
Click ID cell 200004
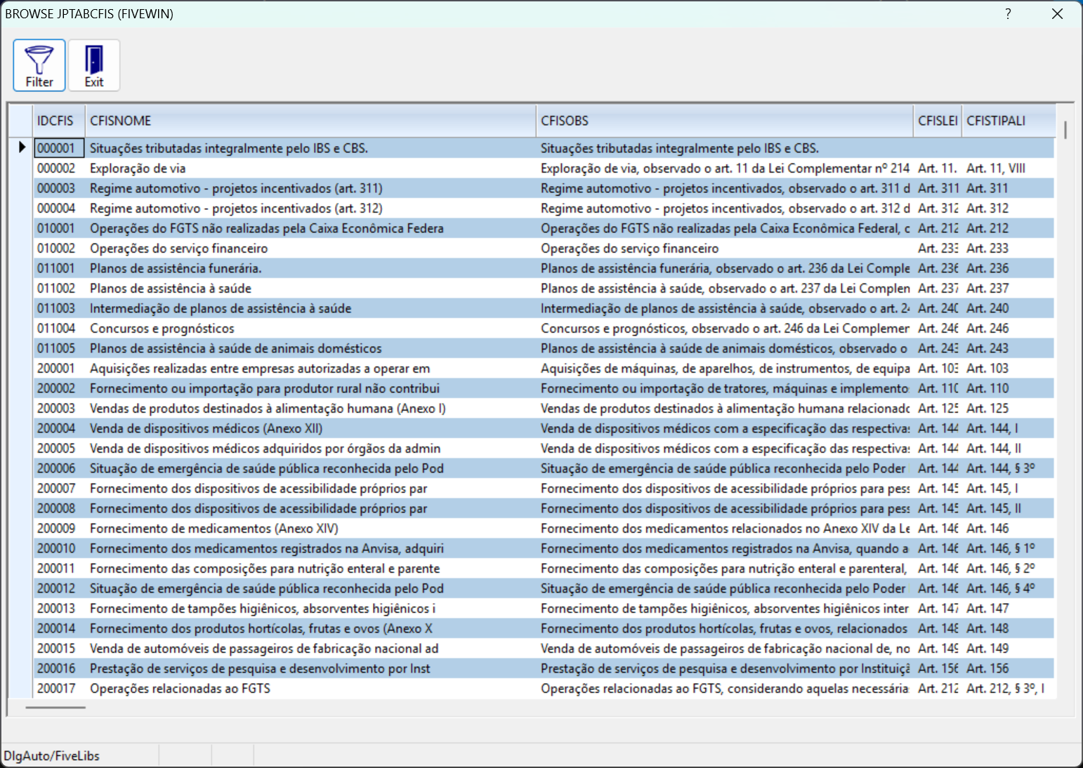[56, 429]
